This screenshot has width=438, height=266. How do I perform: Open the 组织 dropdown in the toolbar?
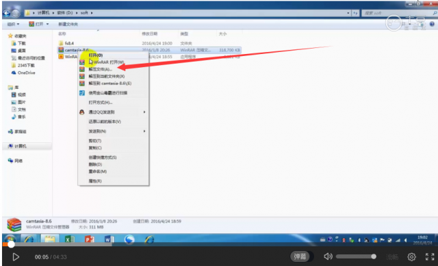pos(13,25)
